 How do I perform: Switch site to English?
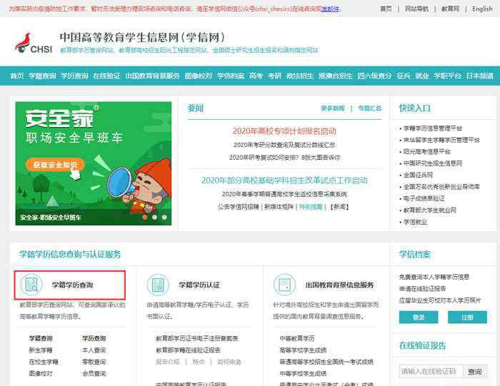(x=482, y=9)
